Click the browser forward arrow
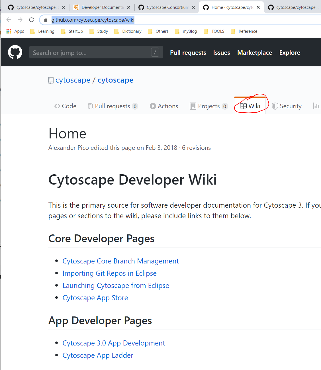Screen dimensions: 321x370 coord(20,20)
